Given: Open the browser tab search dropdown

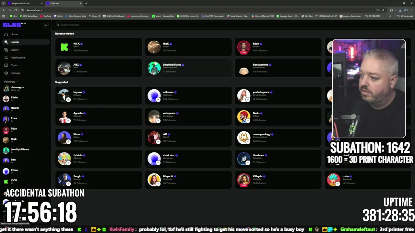Looking at the screenshot, I should [x=4, y=3].
